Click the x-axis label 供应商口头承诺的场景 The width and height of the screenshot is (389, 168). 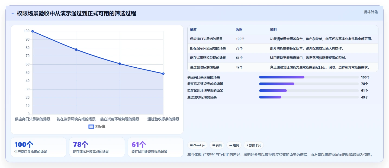pos(33,119)
